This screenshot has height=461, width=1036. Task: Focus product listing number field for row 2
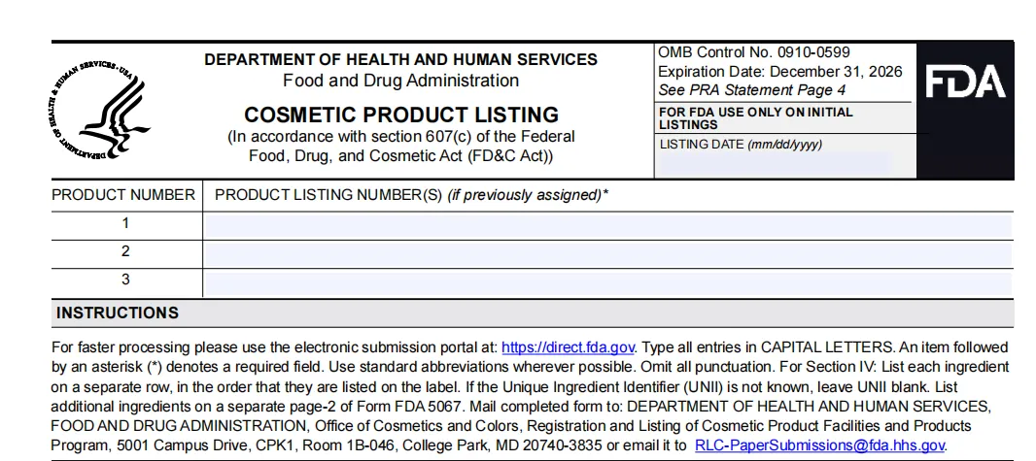(x=607, y=254)
